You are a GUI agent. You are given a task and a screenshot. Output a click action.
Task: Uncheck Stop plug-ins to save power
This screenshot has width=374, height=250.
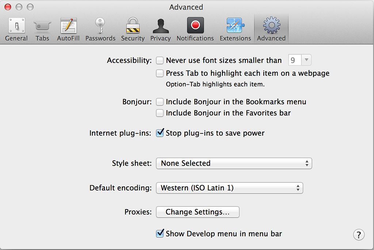(160, 133)
